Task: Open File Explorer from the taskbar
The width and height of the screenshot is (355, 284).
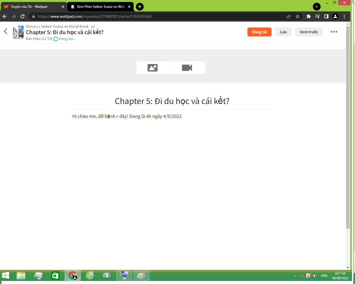Action: [x=21, y=275]
